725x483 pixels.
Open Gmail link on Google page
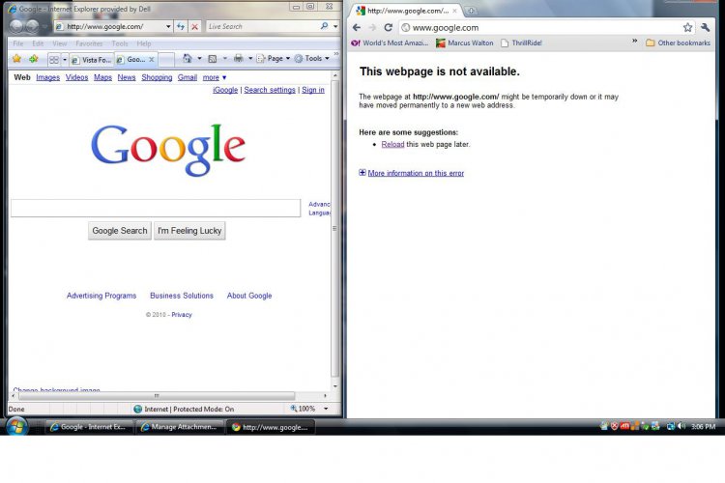click(x=188, y=77)
